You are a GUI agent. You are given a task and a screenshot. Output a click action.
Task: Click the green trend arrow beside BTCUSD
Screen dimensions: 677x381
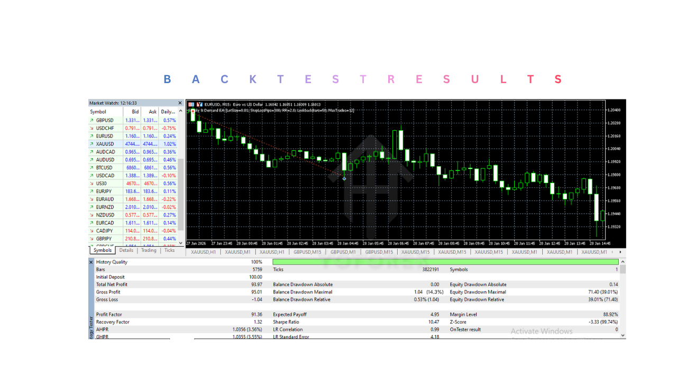pos(91,167)
